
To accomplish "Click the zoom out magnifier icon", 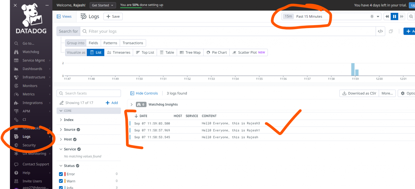I will tap(411, 16).
